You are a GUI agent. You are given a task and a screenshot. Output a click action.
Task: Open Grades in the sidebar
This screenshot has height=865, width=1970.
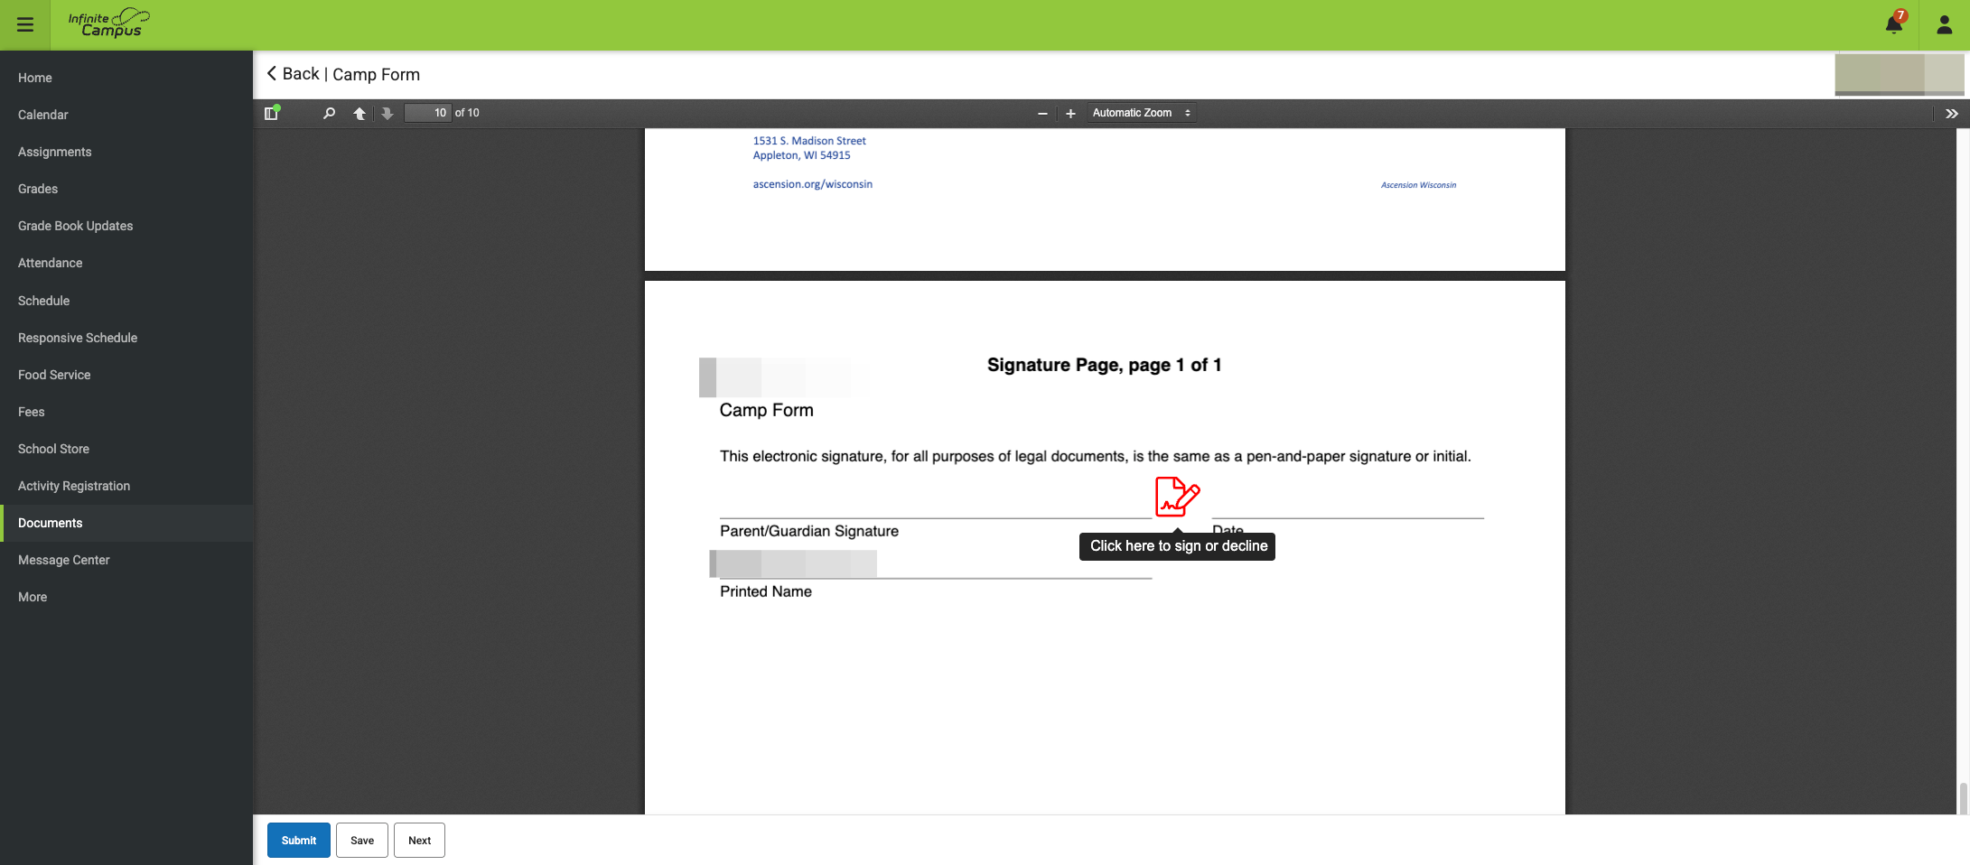[126, 189]
